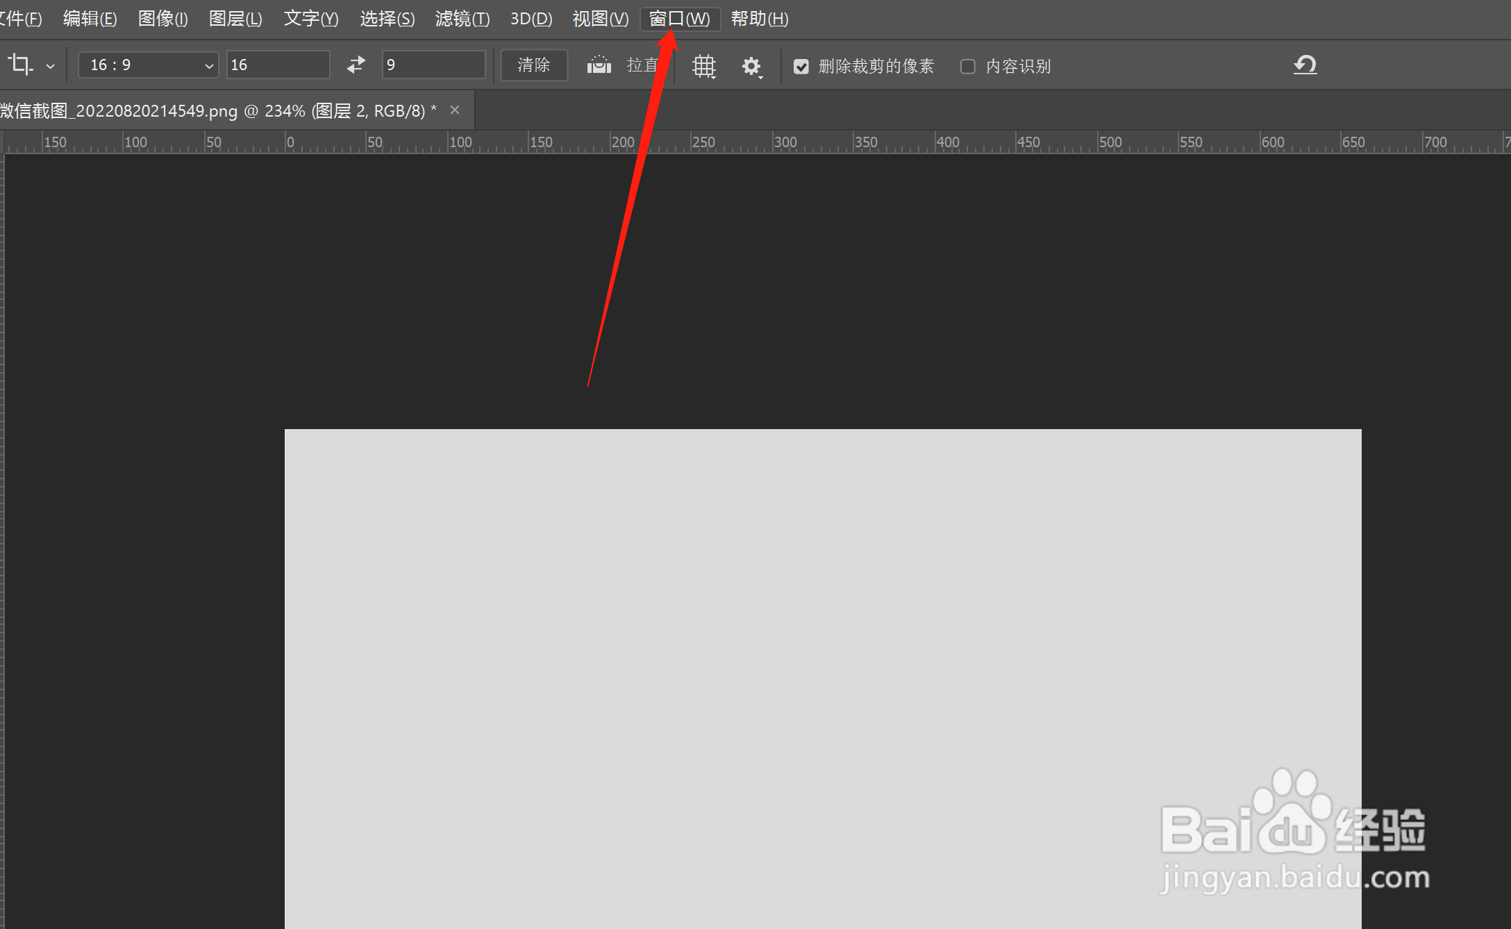1511x929 pixels.
Task: Open the 帮助(H) menu
Action: (x=760, y=19)
